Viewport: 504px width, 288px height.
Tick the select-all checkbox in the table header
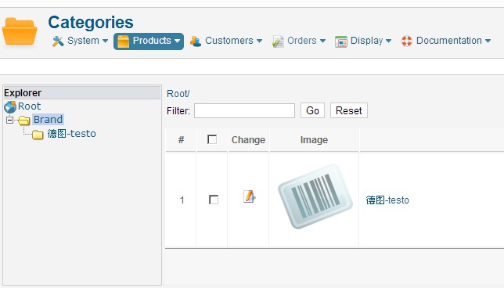point(212,139)
